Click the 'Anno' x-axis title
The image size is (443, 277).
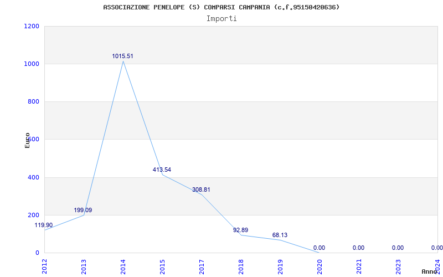click(x=430, y=271)
